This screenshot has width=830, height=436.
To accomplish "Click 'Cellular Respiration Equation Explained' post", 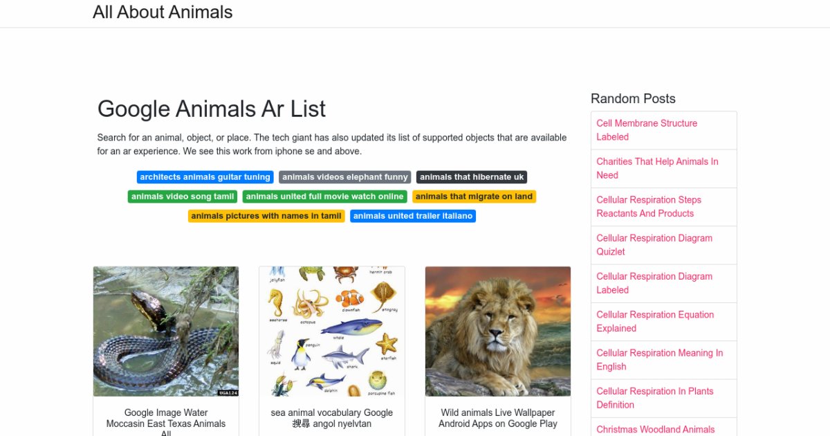I will [x=655, y=321].
